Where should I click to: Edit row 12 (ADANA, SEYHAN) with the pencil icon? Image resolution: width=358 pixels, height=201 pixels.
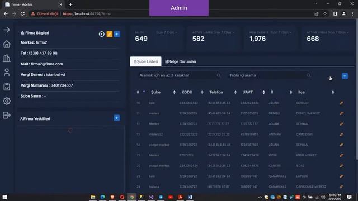[341, 124]
